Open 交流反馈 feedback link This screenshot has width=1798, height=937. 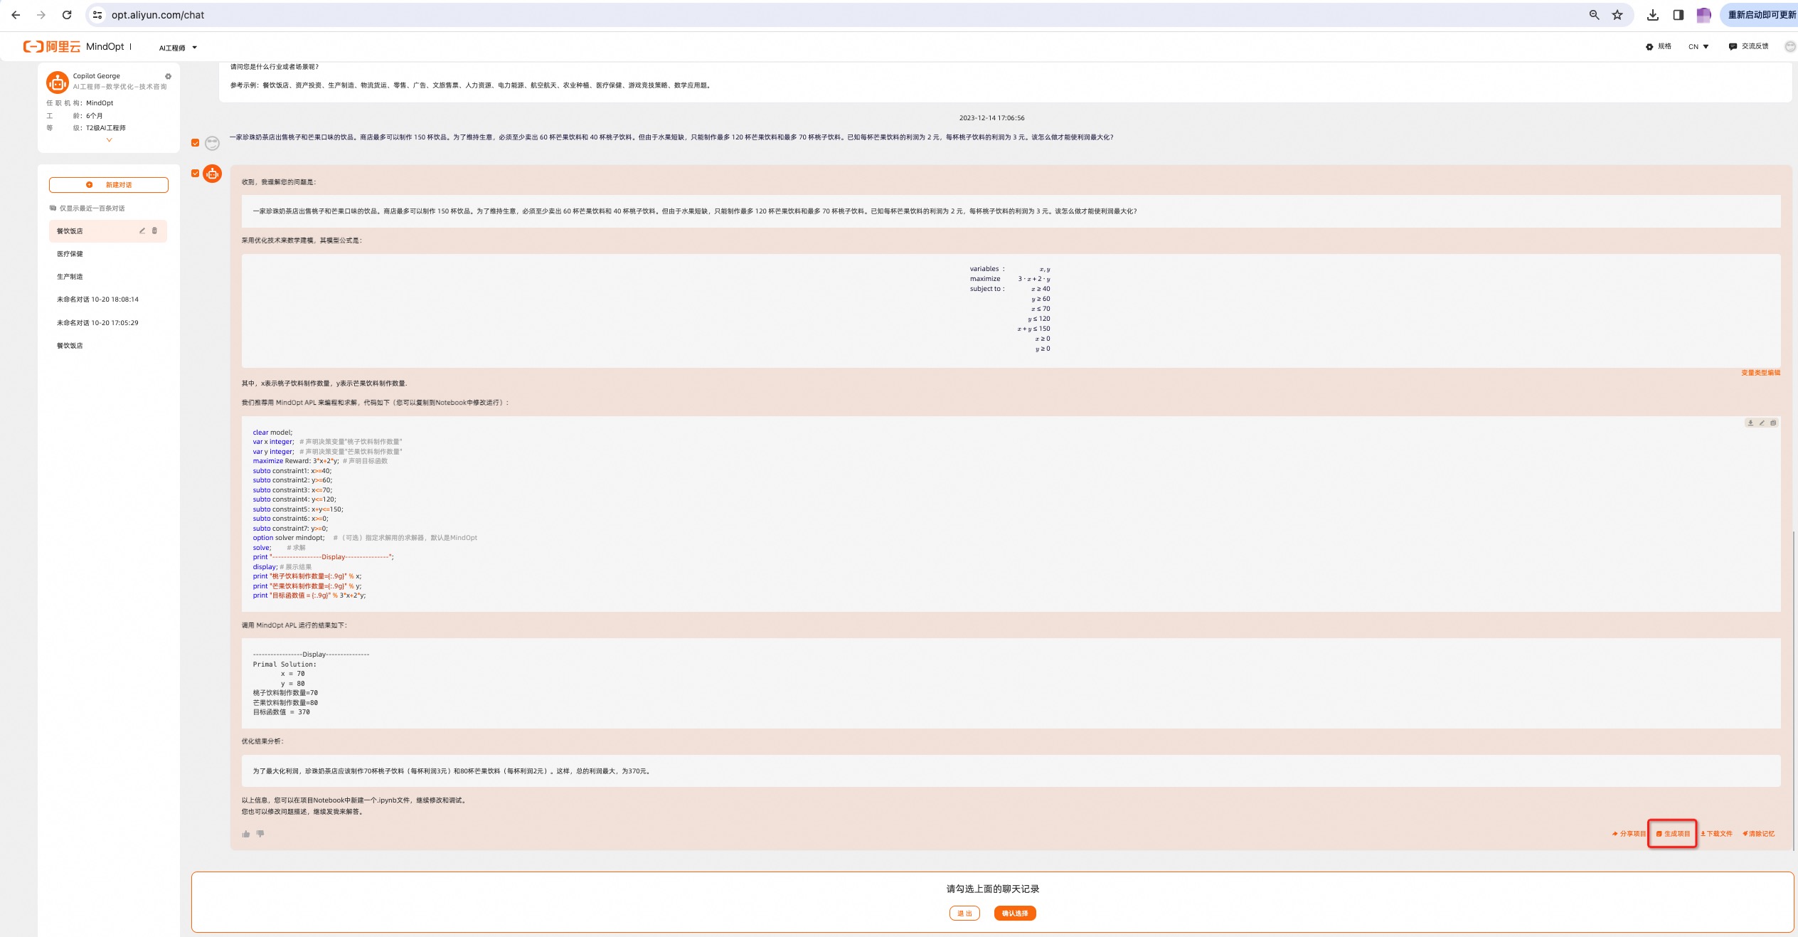tap(1748, 46)
